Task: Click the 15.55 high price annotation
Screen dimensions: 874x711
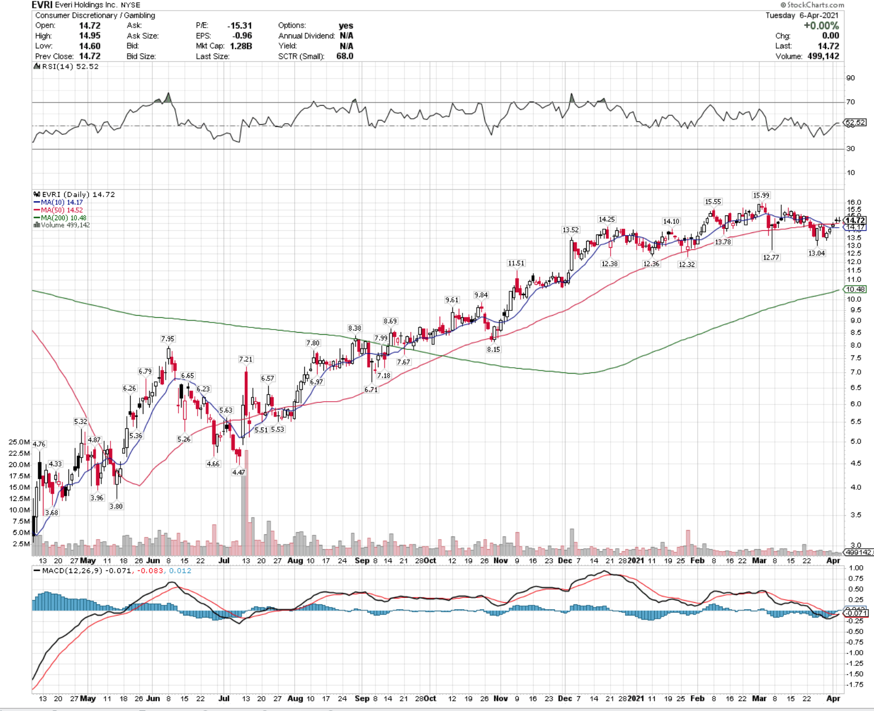Action: click(x=713, y=202)
